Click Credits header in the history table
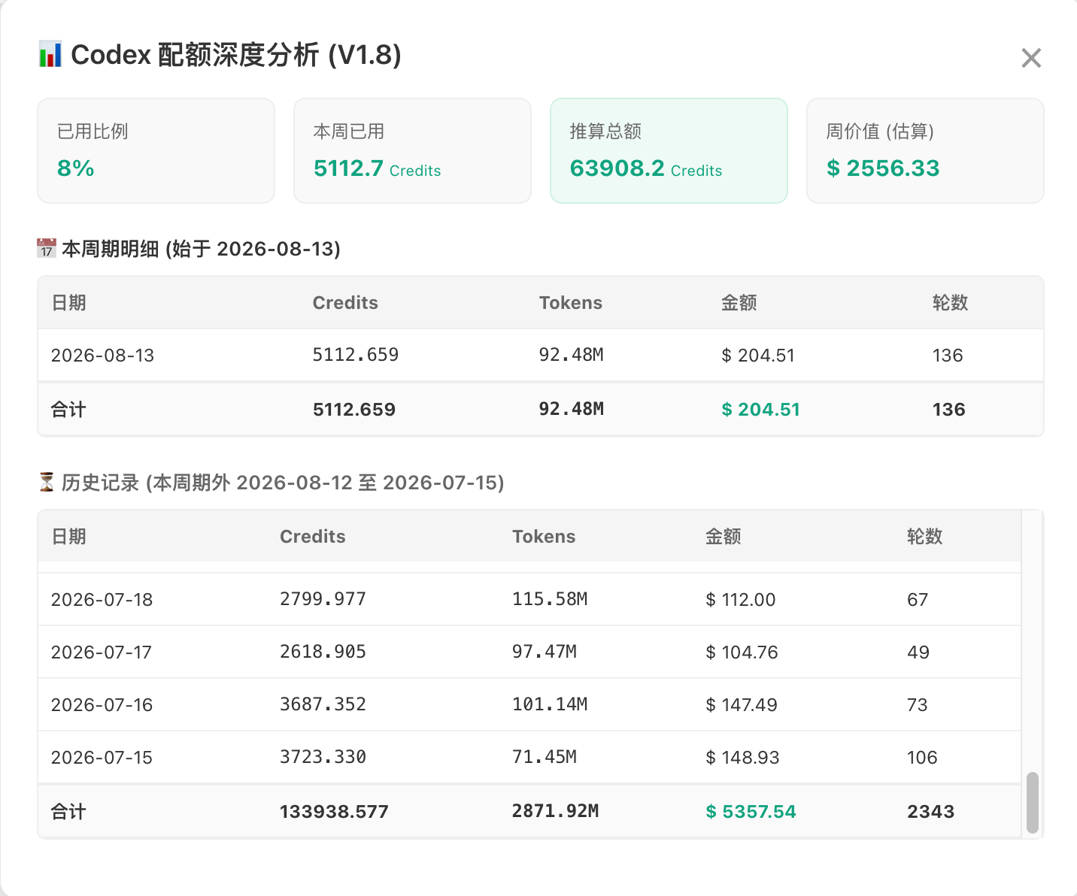 [313, 537]
